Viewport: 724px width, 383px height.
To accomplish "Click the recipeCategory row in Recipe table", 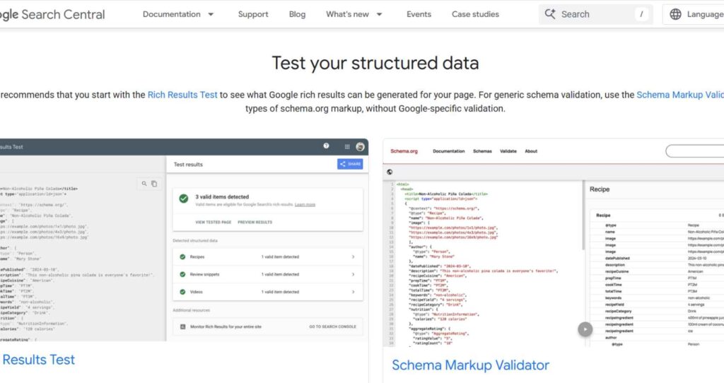I will click(658, 312).
